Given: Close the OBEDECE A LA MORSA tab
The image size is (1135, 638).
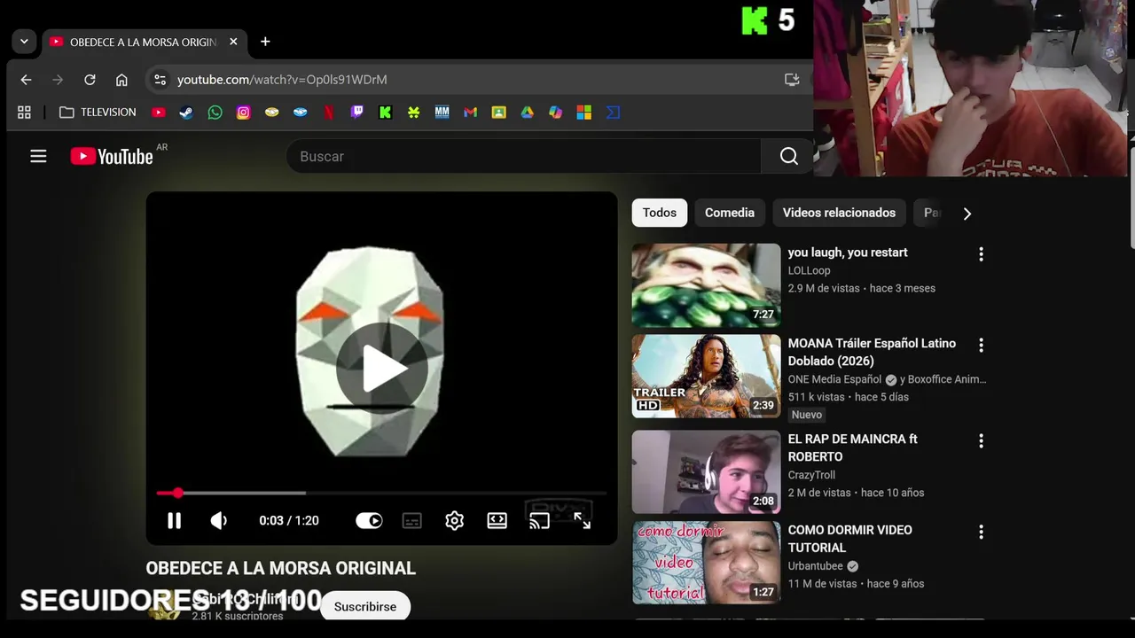Looking at the screenshot, I should (x=233, y=42).
